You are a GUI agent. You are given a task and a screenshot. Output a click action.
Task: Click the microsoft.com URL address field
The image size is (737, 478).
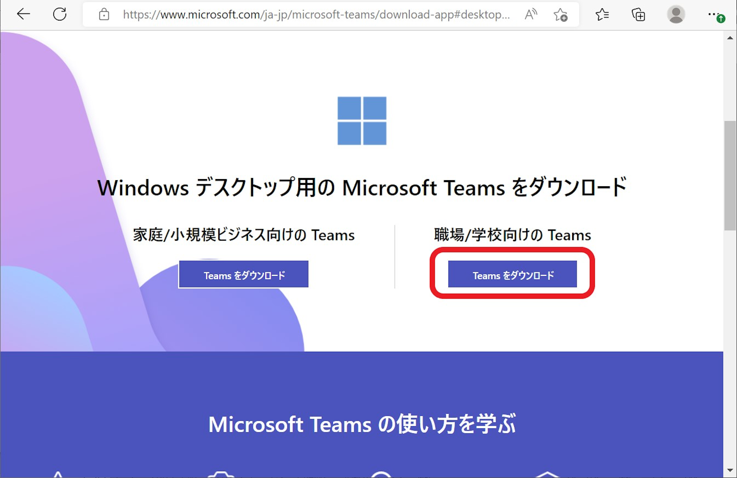point(316,15)
